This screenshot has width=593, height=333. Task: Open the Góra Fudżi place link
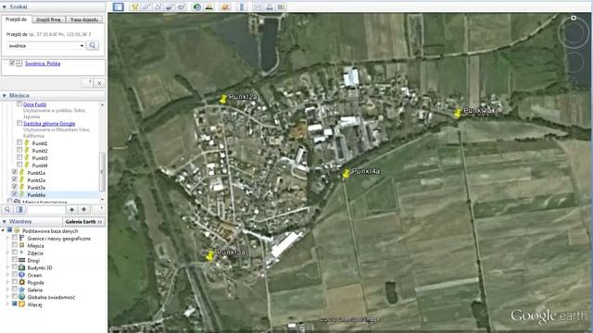35,105
